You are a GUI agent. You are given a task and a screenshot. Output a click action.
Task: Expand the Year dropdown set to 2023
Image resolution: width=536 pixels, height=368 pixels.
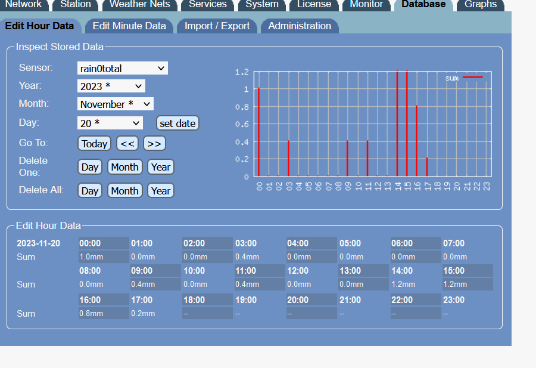(x=111, y=86)
